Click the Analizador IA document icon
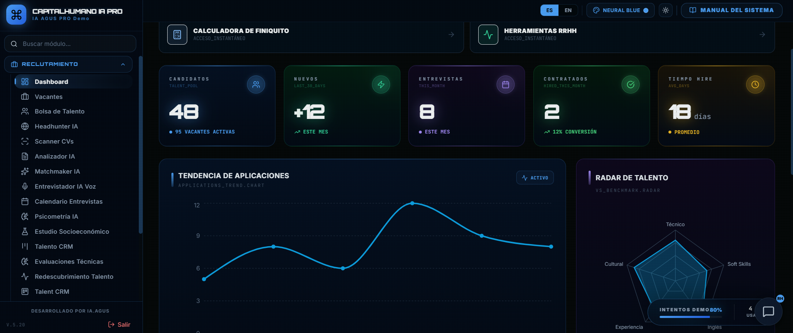 pyautogui.click(x=25, y=156)
